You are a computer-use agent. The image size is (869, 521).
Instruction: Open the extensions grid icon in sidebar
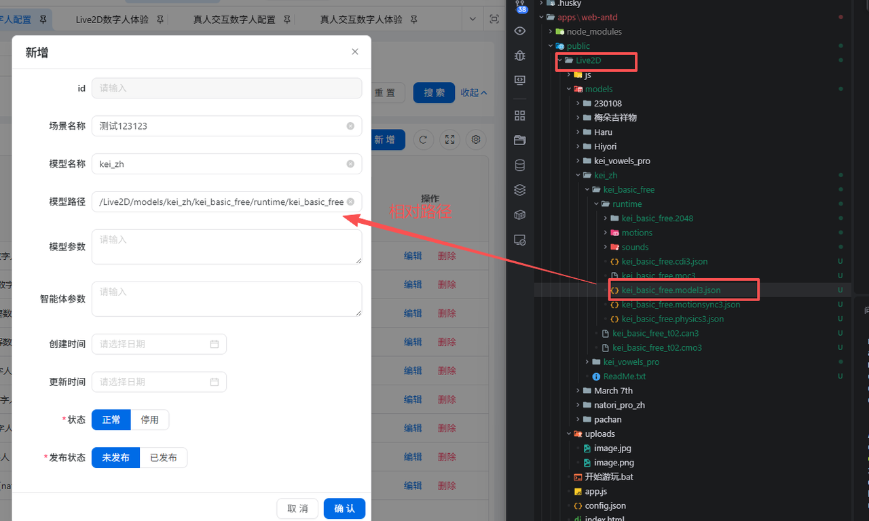coord(520,115)
